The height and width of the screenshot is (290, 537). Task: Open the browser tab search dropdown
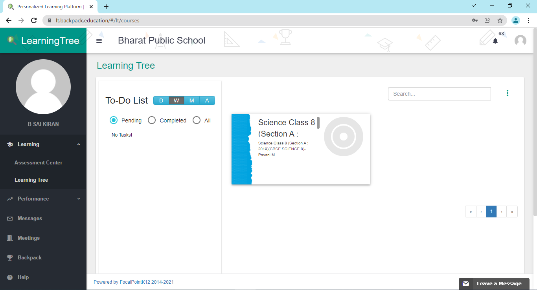click(474, 6)
